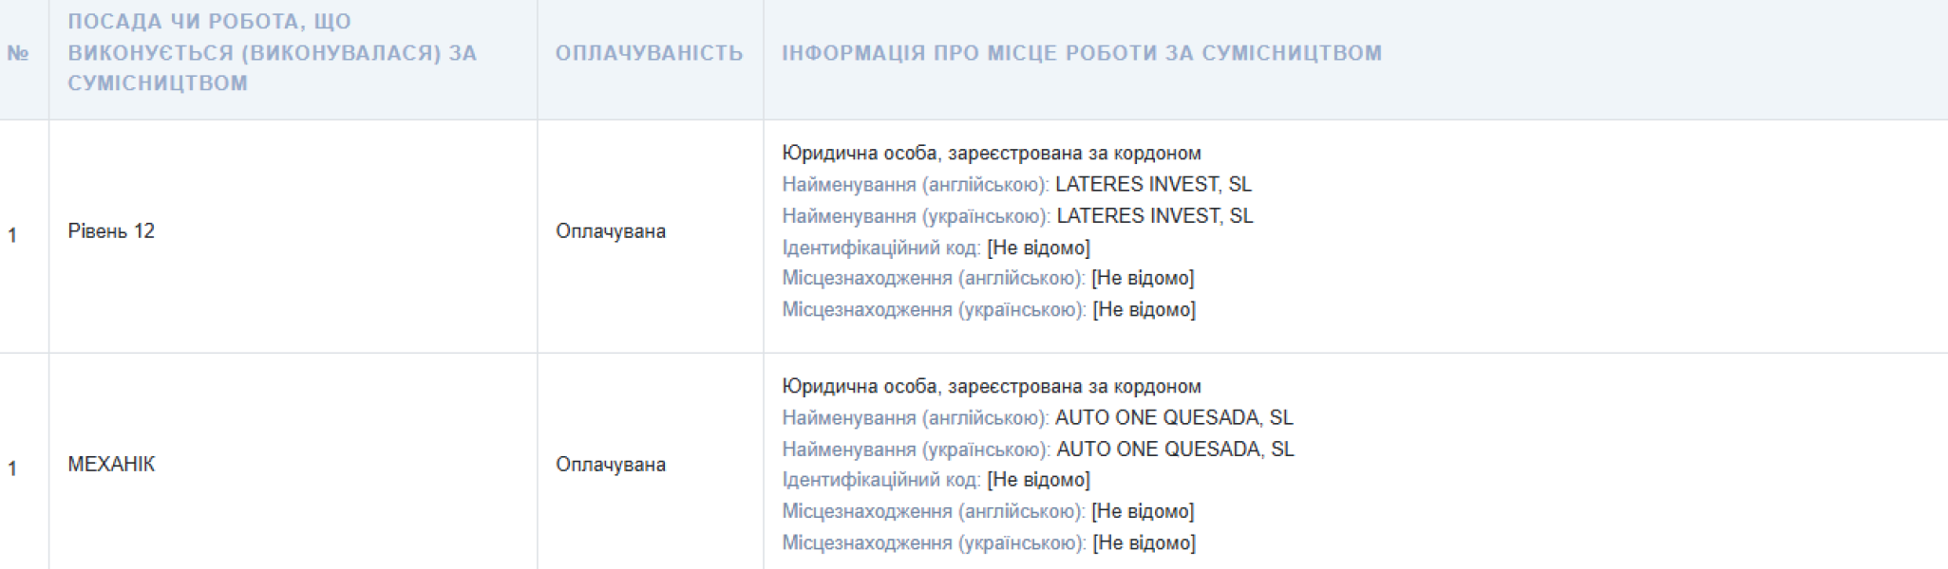
Task: Click Ідентифікаційний код value for AUTO ONE QUESADA
Action: point(1038,480)
